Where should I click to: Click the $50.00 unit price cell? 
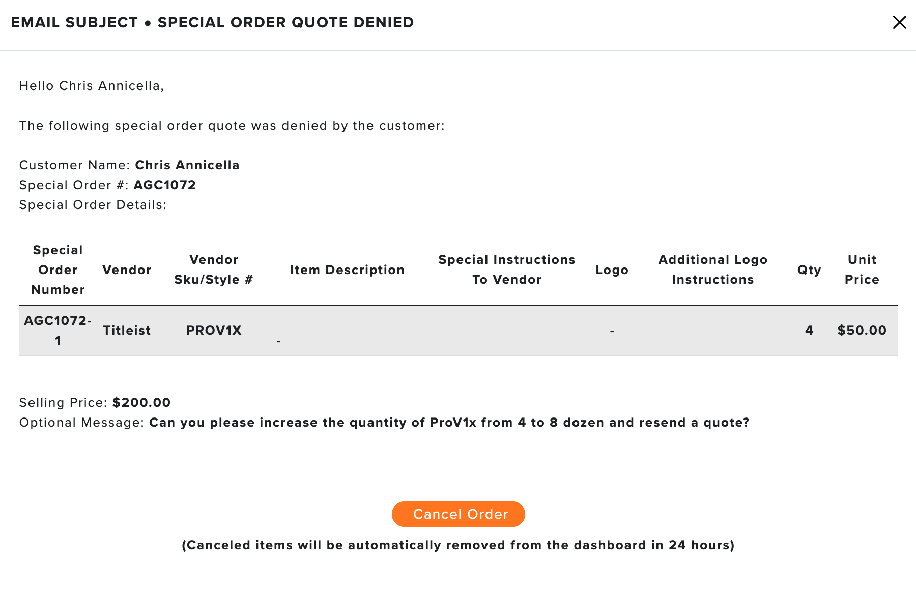coord(862,331)
